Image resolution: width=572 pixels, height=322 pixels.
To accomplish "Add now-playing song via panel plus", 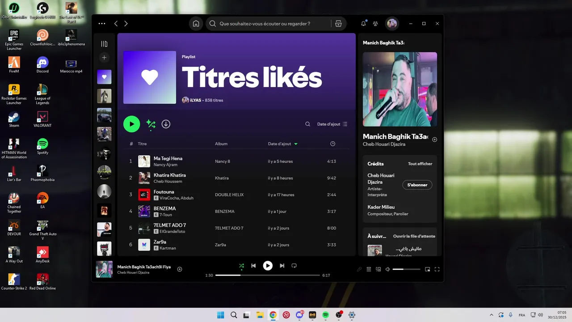I will (x=434, y=140).
